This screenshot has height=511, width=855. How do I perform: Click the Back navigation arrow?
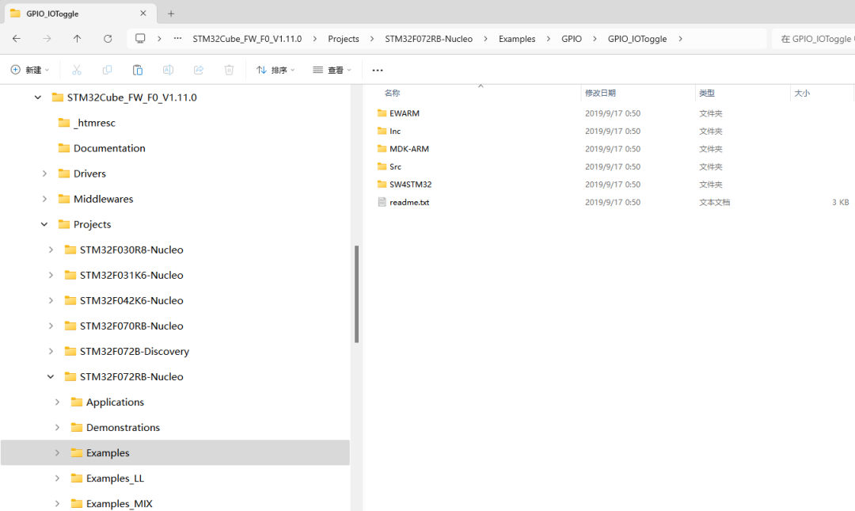[17, 38]
